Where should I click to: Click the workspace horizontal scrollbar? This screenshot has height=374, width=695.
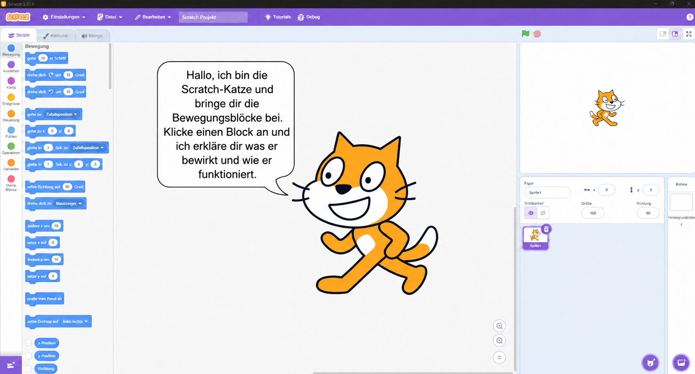coord(413,372)
